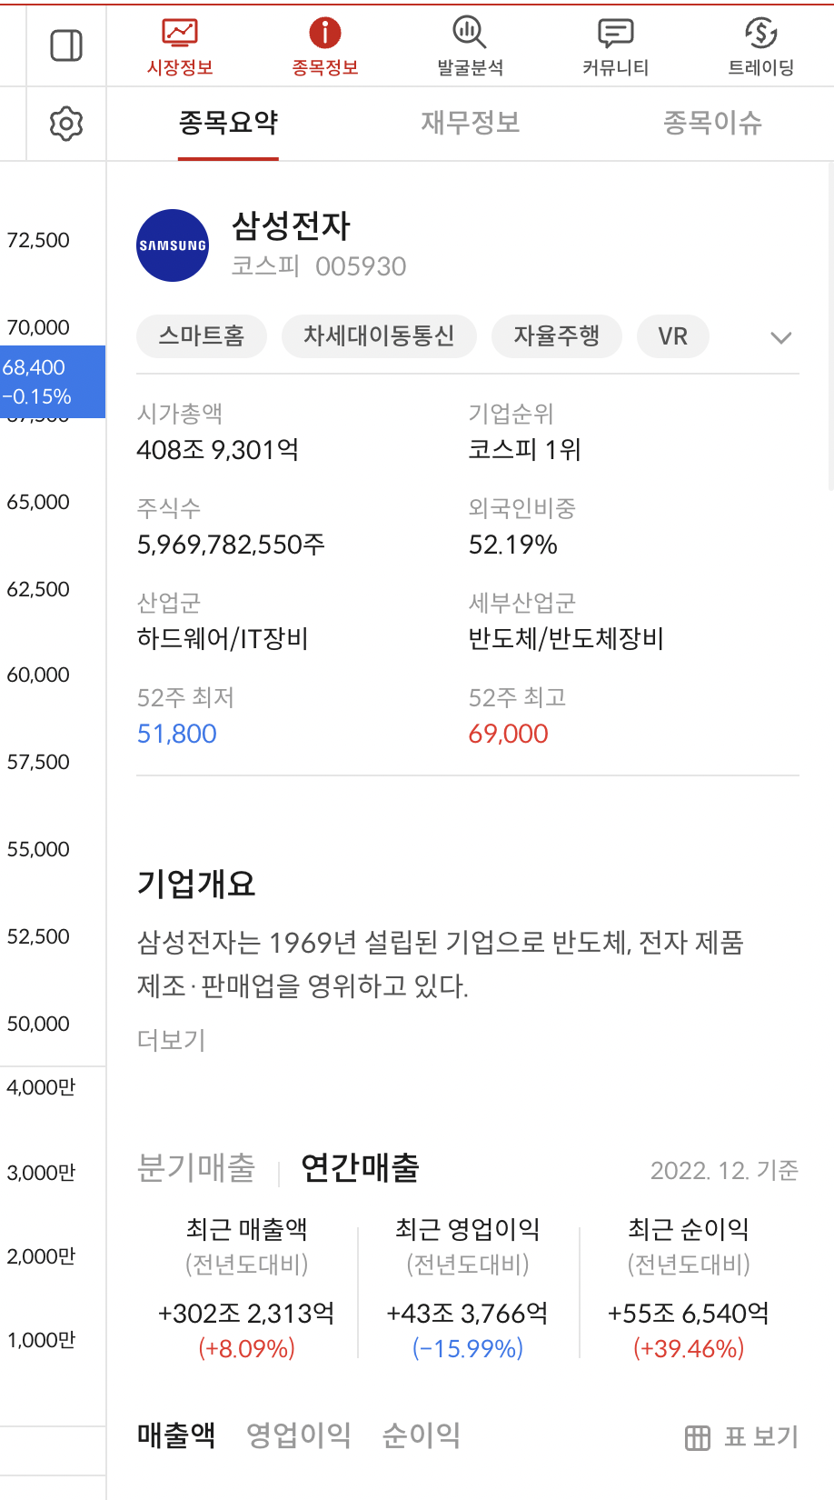Open the 트레이딩 dollar icon
Screen dimensions: 834x1500
[761, 34]
